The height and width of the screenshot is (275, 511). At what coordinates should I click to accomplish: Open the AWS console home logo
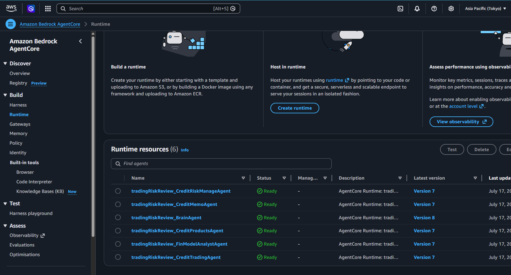[11, 8]
